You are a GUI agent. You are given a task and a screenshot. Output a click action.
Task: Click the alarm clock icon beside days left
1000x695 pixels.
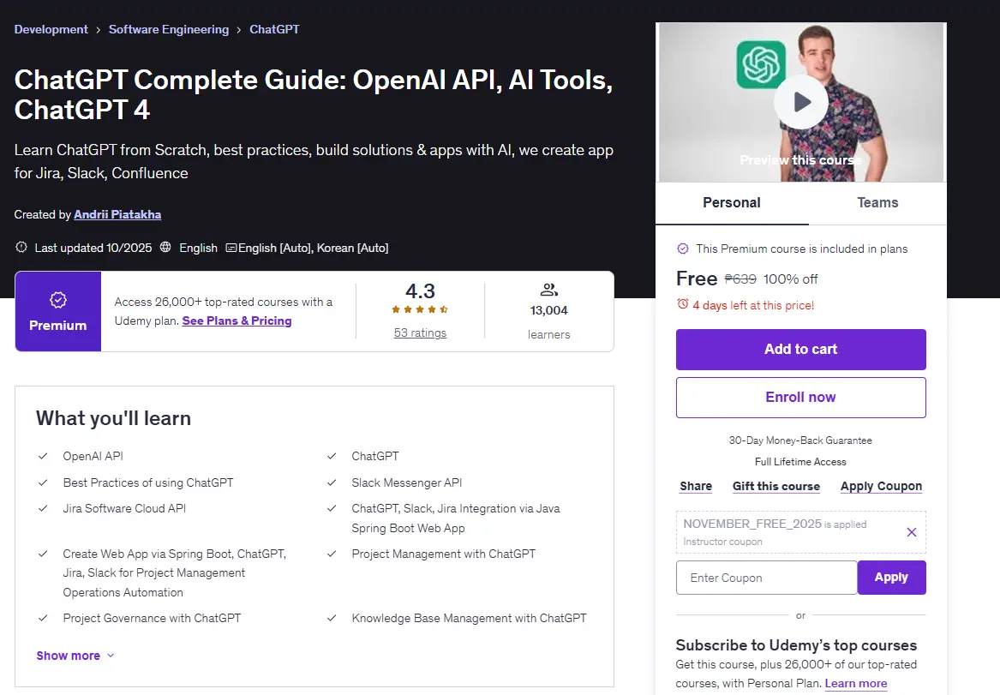click(x=682, y=304)
